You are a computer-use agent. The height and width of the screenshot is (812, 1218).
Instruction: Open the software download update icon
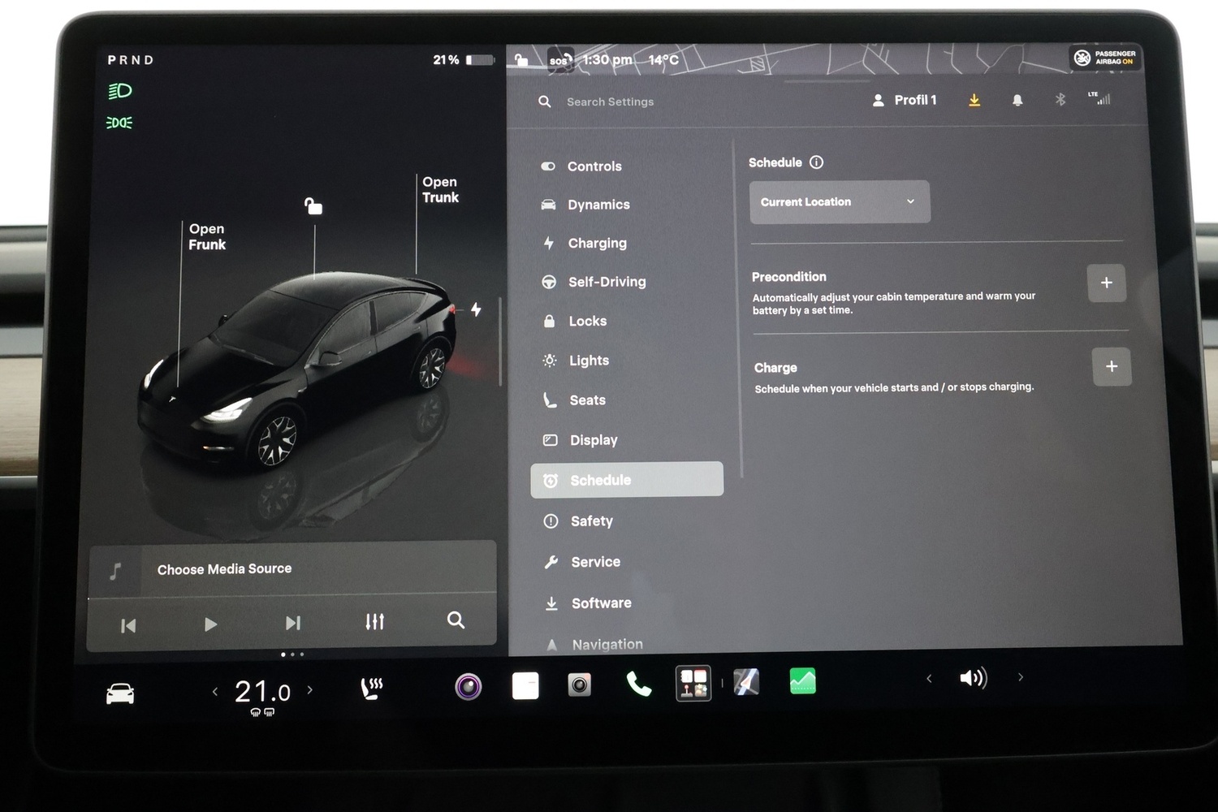click(x=974, y=100)
